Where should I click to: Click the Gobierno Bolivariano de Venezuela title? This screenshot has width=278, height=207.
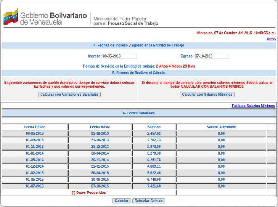coord(53,18)
